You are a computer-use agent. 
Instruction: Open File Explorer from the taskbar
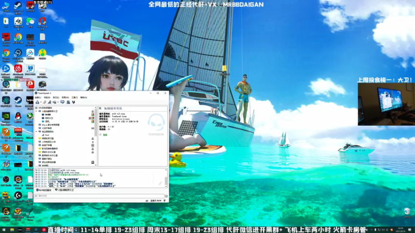[x=12, y=230]
